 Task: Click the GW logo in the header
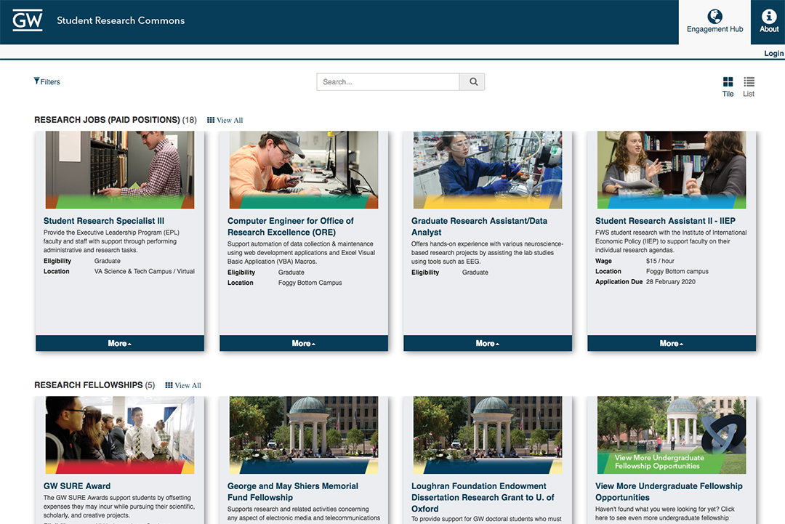pos(28,20)
